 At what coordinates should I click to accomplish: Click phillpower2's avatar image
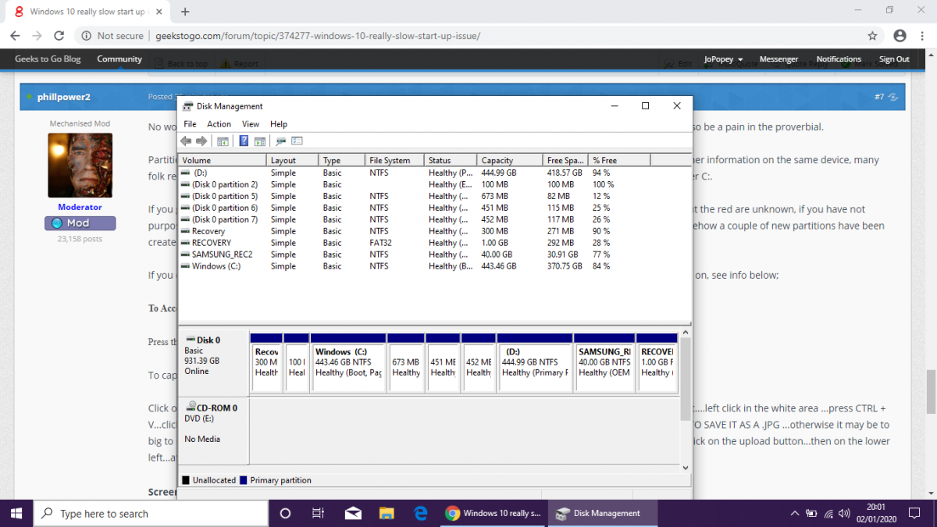coord(80,165)
